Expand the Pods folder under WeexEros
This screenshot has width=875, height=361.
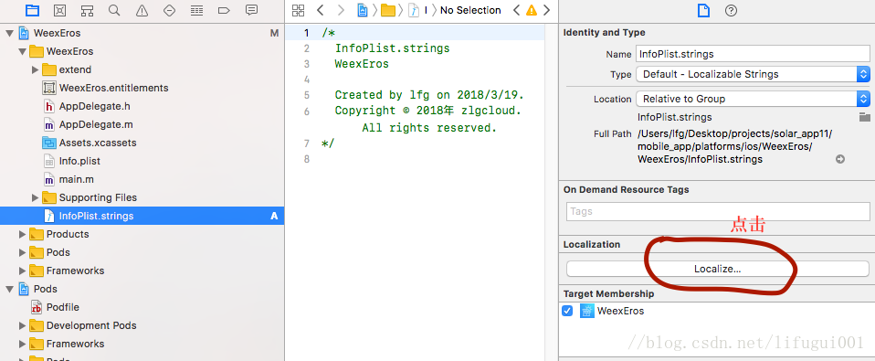22,253
